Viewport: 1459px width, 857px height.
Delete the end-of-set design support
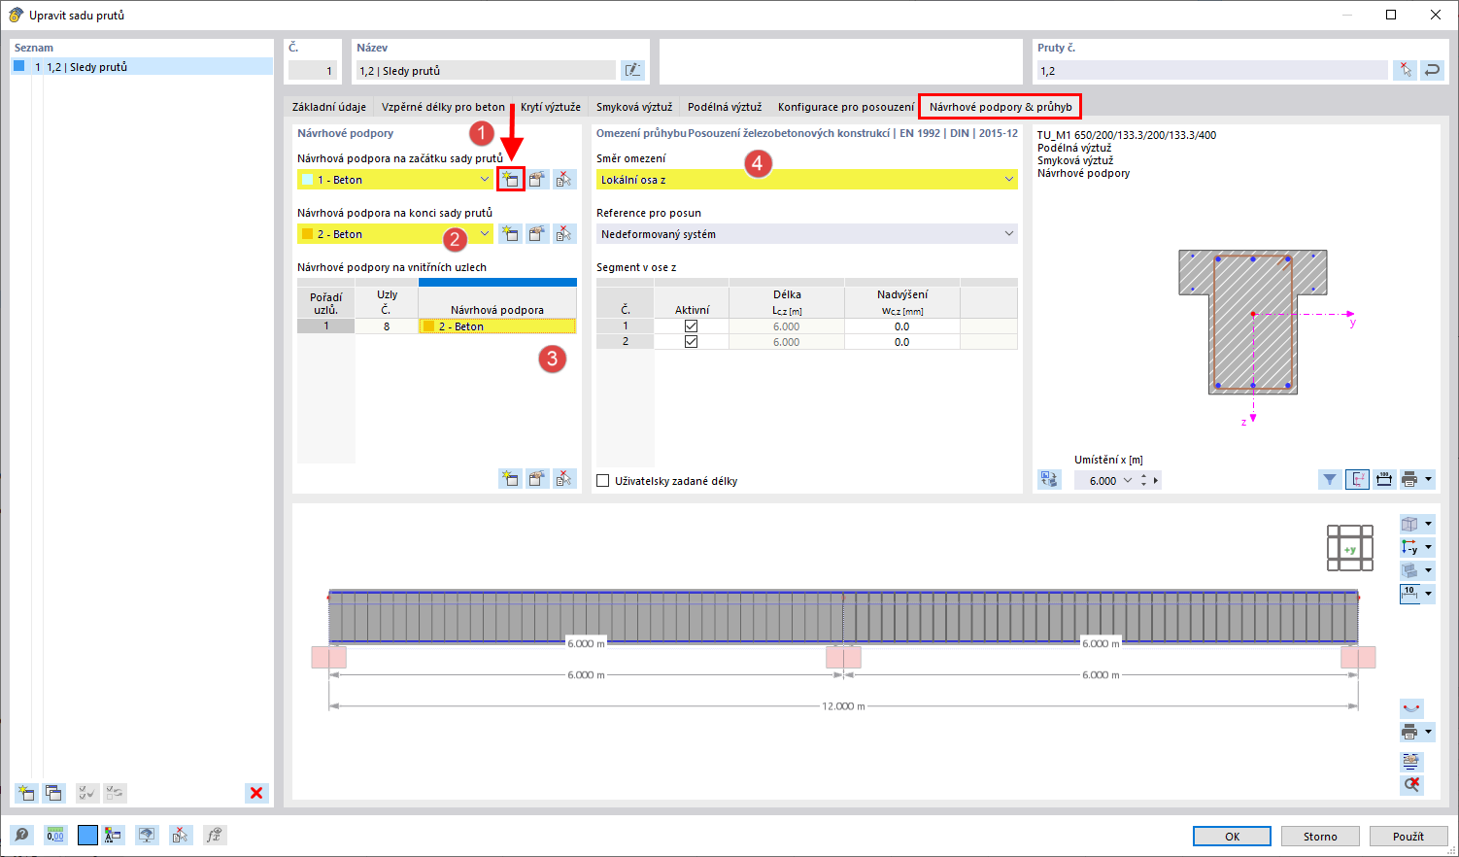point(564,234)
